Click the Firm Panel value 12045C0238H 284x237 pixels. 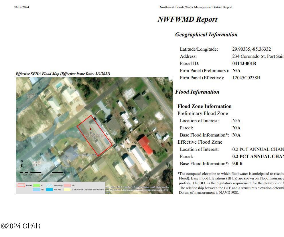(x=246, y=78)
